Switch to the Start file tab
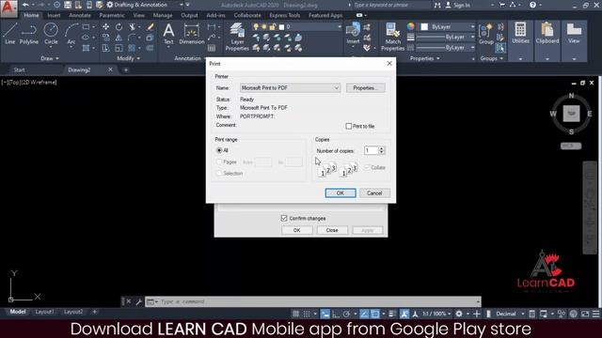The height and width of the screenshot is (338, 602). [x=19, y=69]
